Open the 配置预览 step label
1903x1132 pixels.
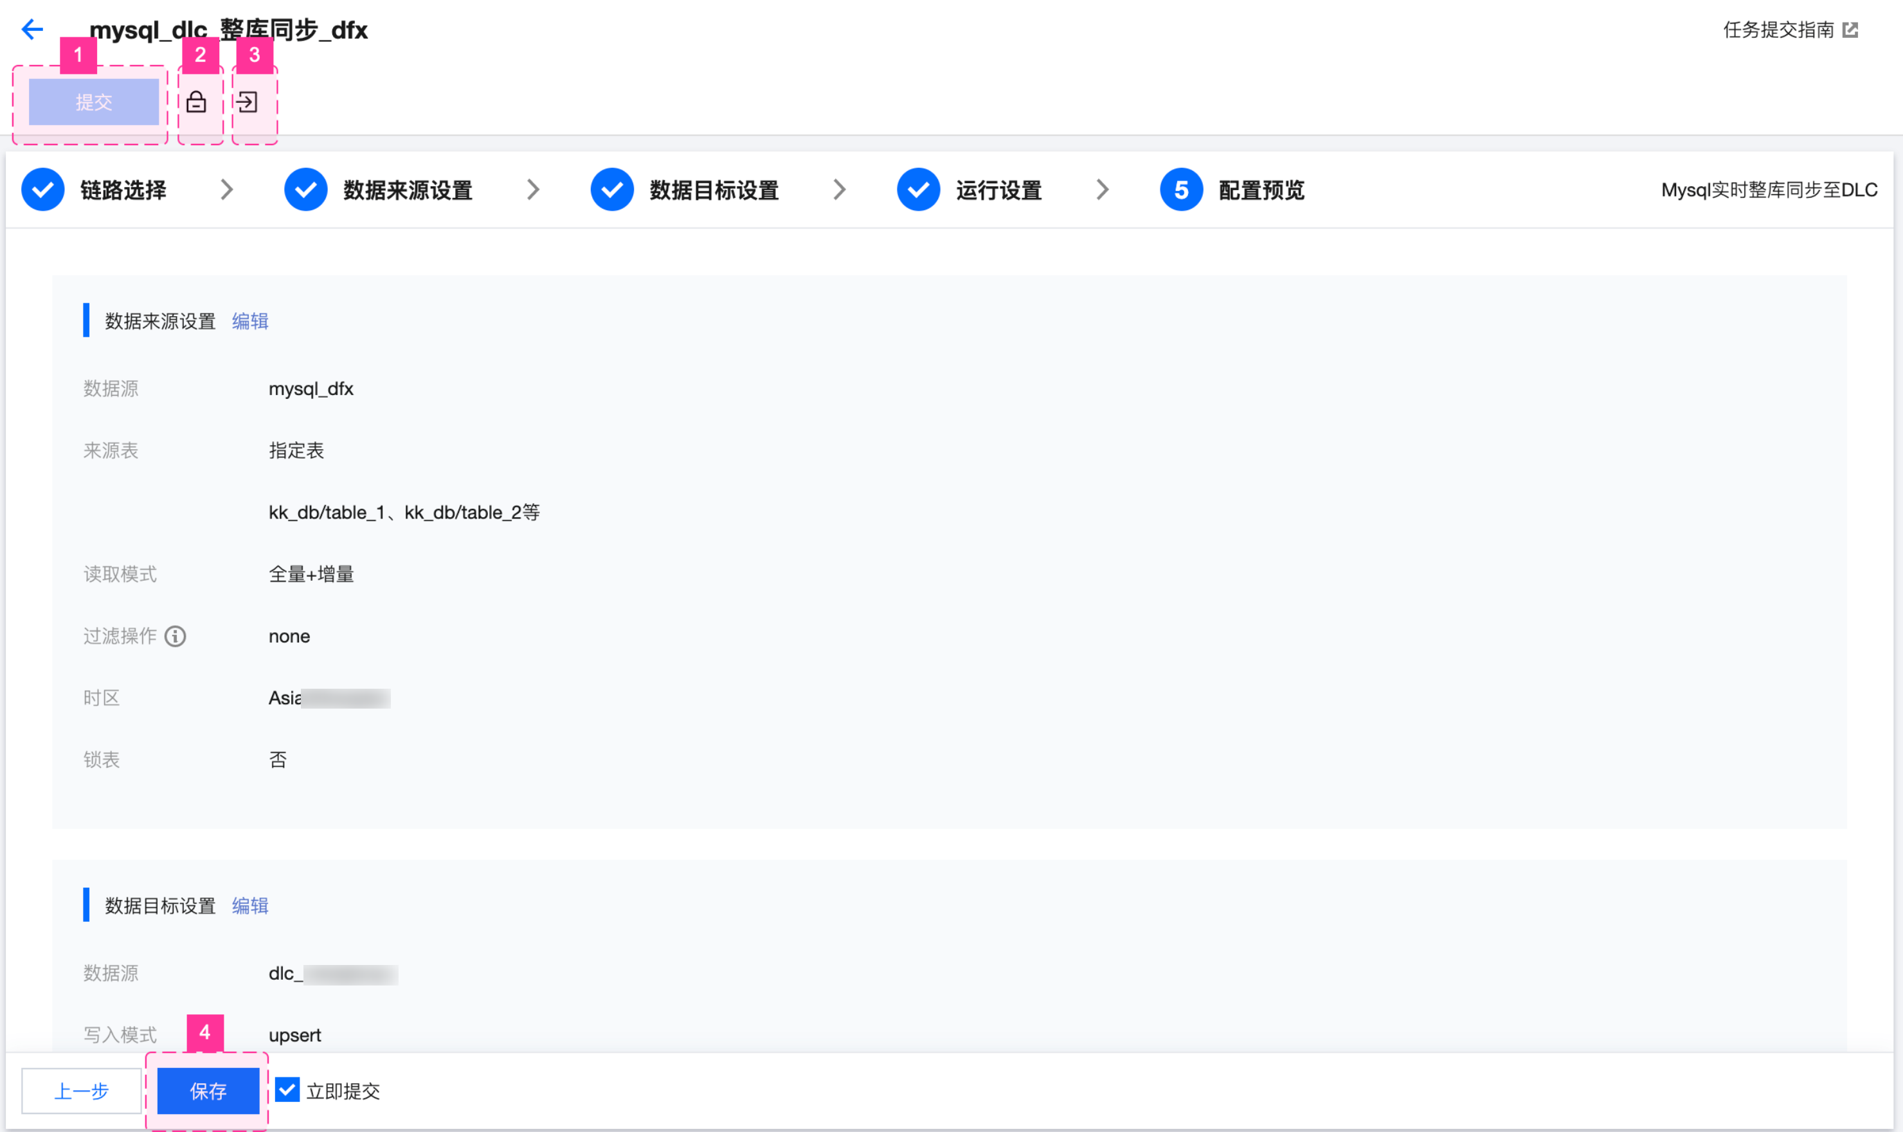coord(1261,191)
